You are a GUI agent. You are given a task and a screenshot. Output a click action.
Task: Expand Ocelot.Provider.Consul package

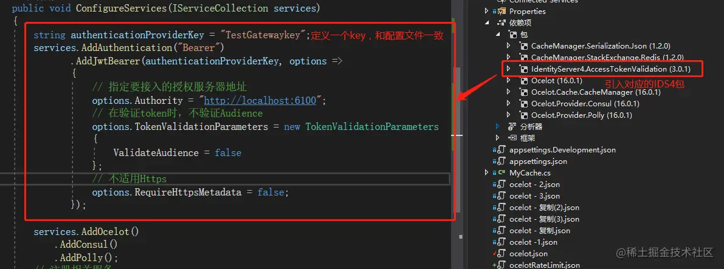[508, 103]
